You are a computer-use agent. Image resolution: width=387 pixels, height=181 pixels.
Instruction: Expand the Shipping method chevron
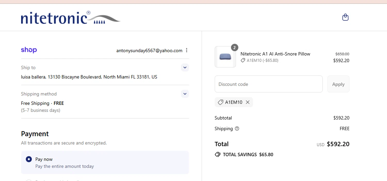point(185,94)
